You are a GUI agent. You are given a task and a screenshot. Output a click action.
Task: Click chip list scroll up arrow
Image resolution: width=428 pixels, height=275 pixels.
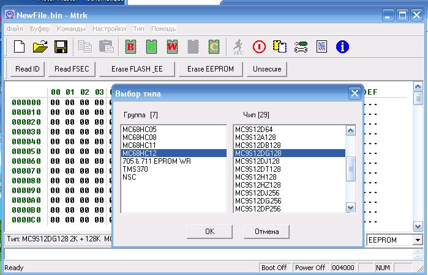(x=350, y=131)
